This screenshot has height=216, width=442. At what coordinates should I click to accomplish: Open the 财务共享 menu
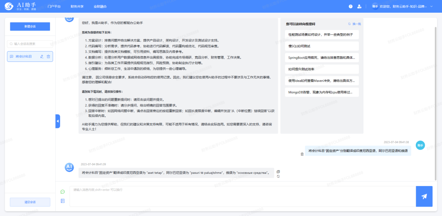point(77,6)
